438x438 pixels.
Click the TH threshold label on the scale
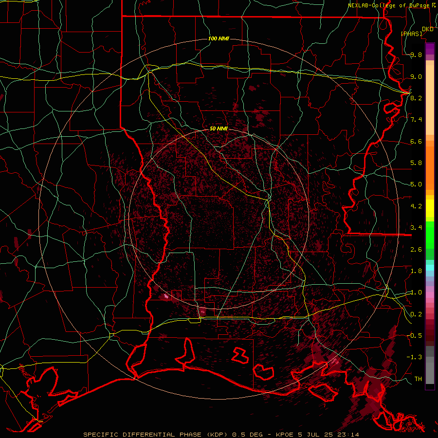coord(418,379)
